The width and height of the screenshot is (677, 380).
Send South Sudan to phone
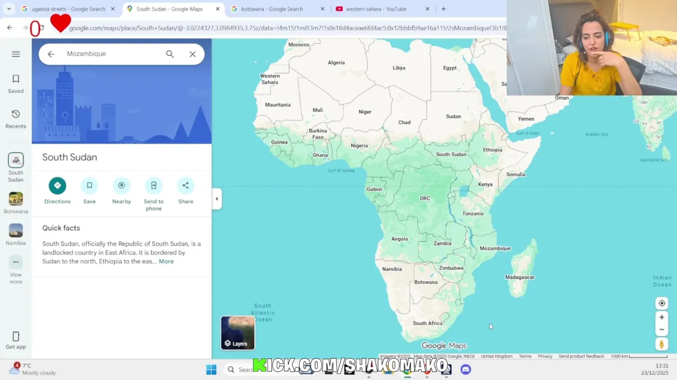[153, 194]
